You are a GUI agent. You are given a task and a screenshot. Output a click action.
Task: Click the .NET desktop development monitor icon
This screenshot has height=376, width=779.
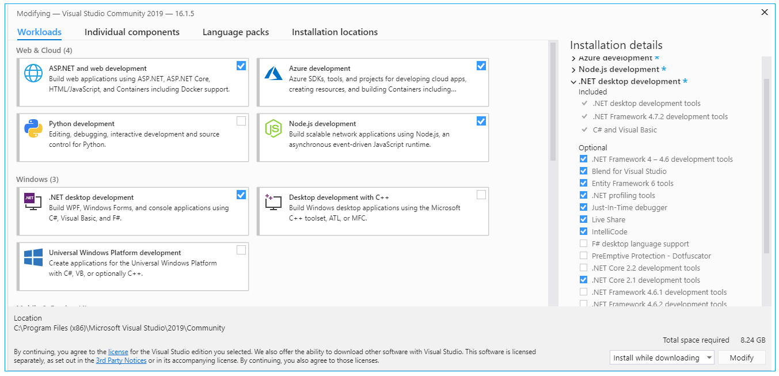coord(33,202)
